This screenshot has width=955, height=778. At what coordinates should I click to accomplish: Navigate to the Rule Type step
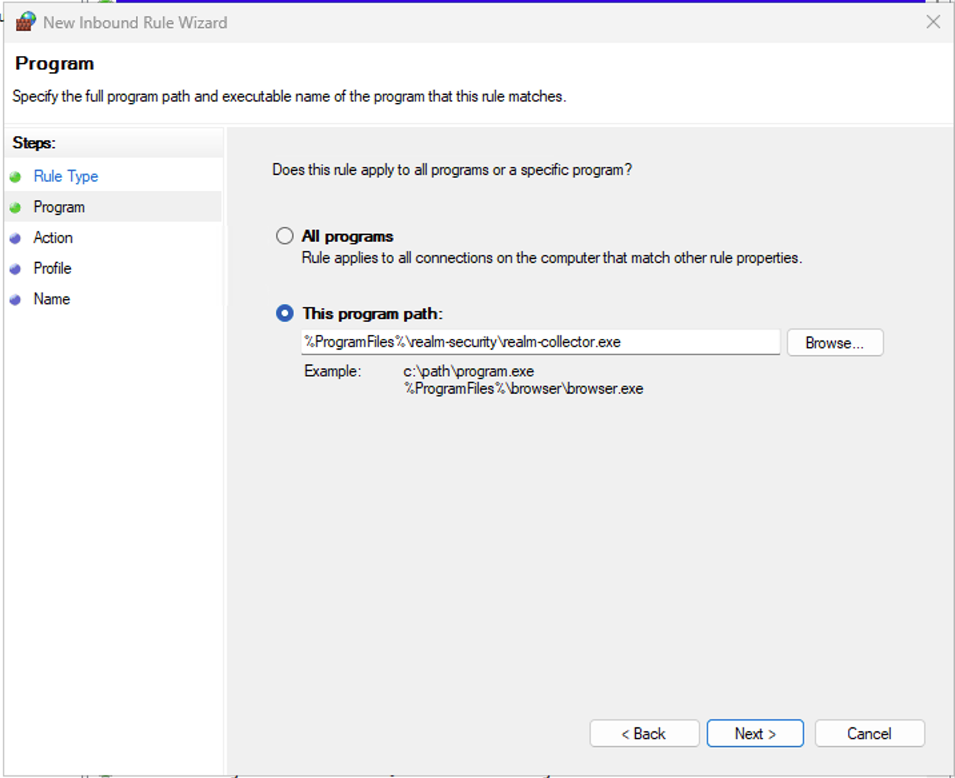[x=65, y=176]
